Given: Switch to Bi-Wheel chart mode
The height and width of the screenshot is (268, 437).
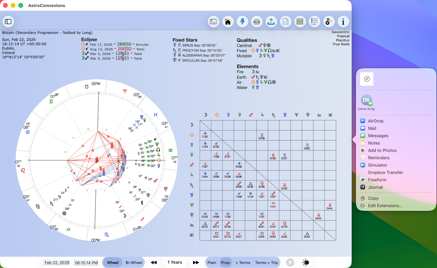Looking at the screenshot, I should pyautogui.click(x=134, y=263).
